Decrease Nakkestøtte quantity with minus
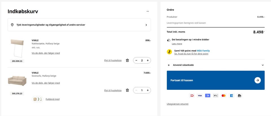271x116 pixels. [x=136, y=60]
